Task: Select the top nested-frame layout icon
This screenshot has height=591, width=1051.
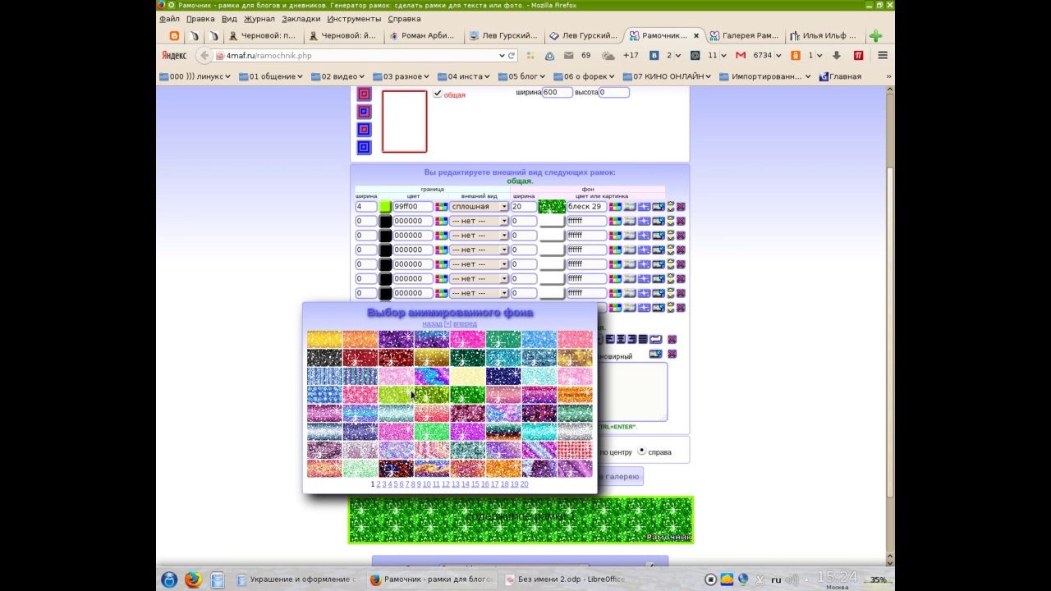Action: point(364,94)
